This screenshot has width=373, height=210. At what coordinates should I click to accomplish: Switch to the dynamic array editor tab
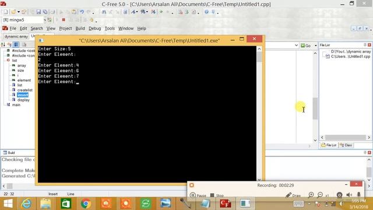16,37
